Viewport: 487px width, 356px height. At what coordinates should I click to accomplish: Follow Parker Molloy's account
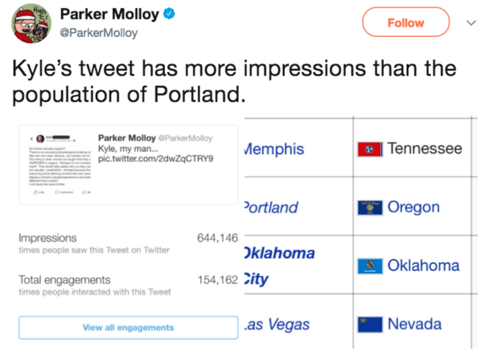click(406, 22)
